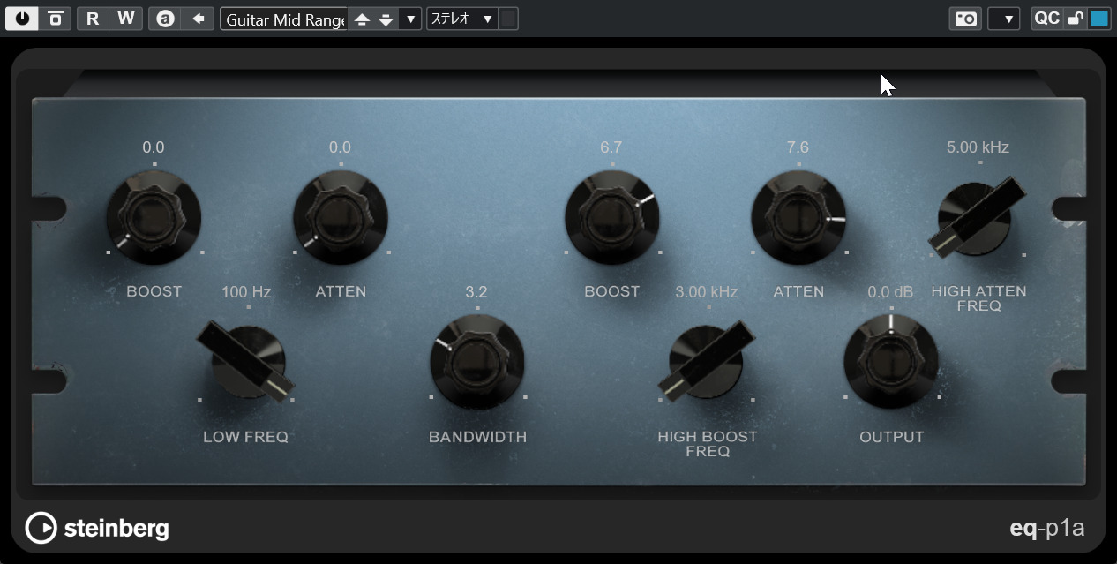Click the 5.00 kHz value

pyautogui.click(x=978, y=147)
